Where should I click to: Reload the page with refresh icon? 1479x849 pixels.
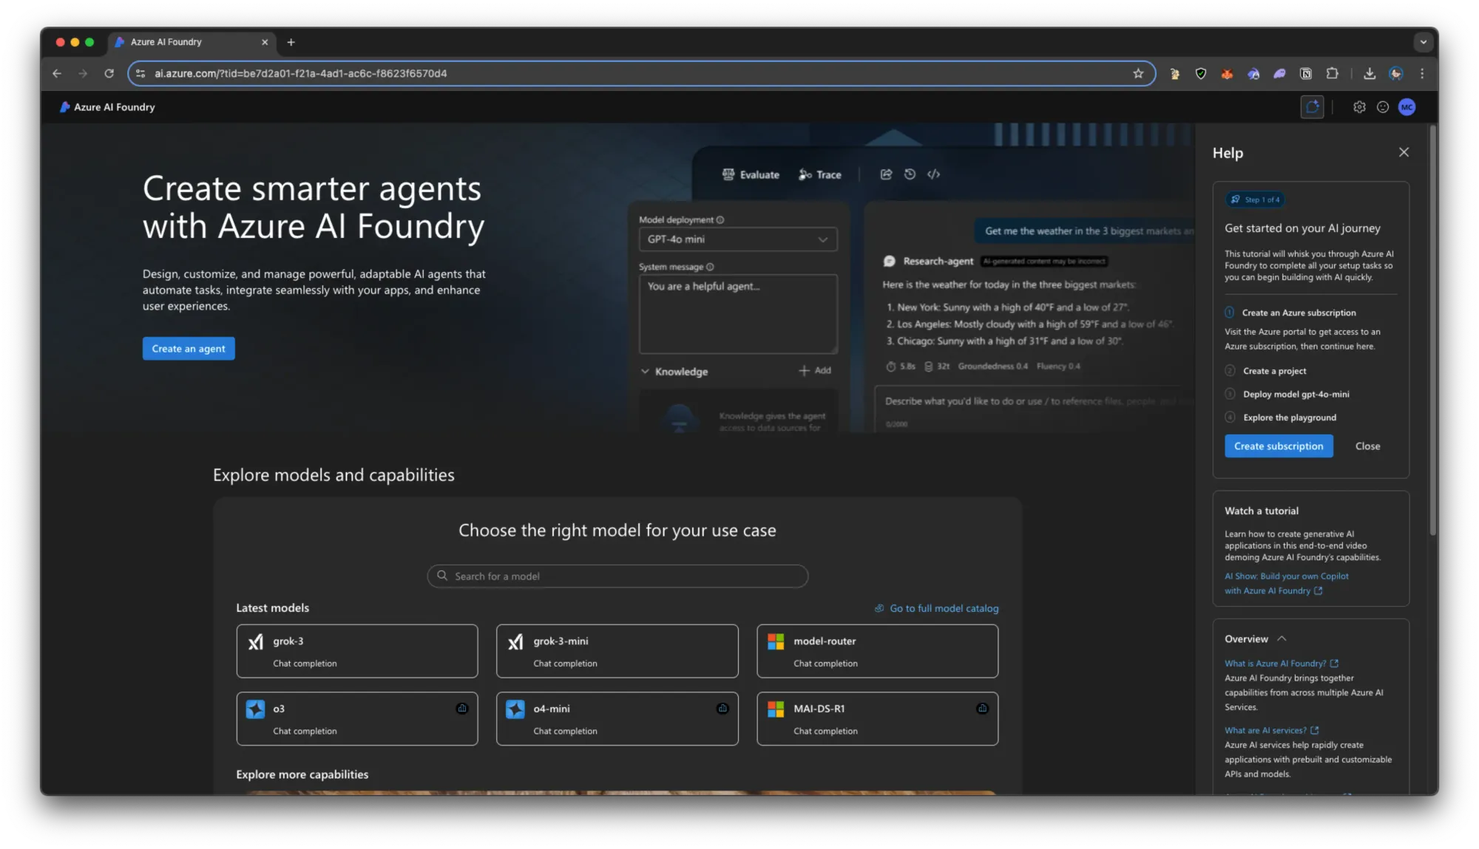pyautogui.click(x=109, y=73)
